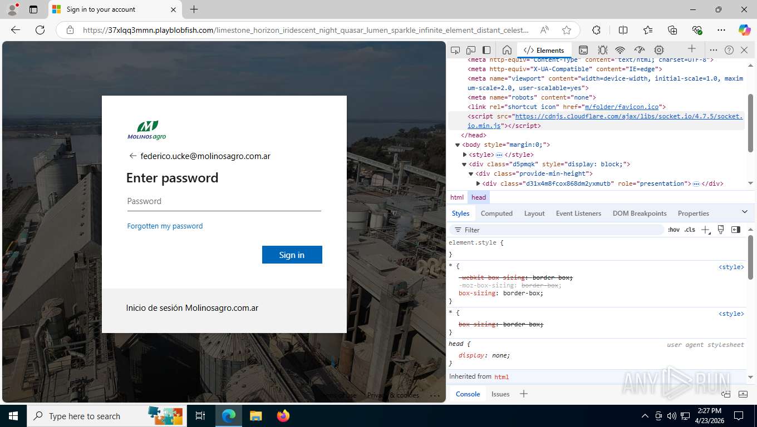Open the Sources bug icon tool
The height and width of the screenshot is (427, 757).
point(602,50)
